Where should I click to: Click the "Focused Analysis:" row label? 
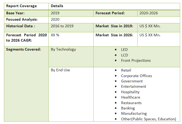coord(22,20)
